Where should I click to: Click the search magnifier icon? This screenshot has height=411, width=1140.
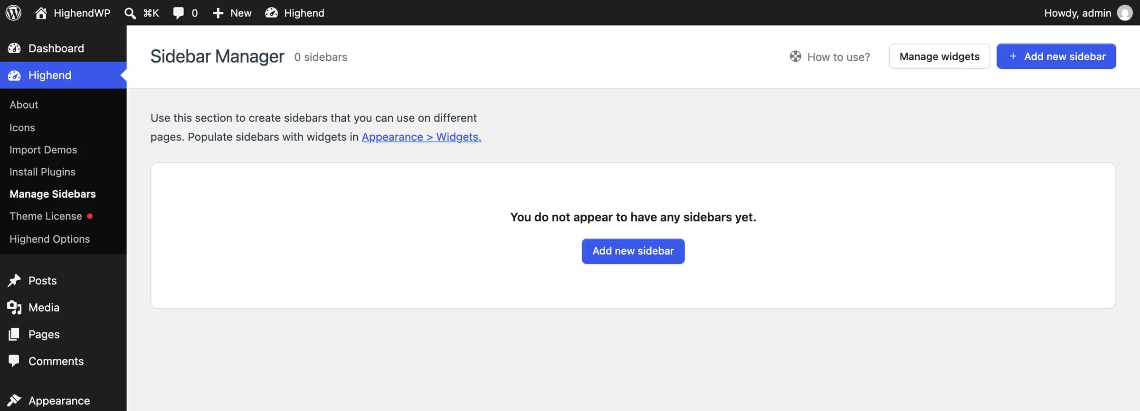pyautogui.click(x=130, y=13)
